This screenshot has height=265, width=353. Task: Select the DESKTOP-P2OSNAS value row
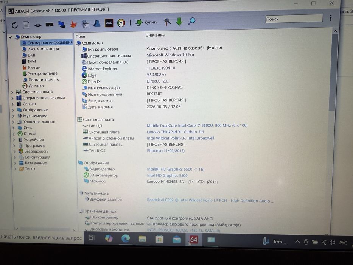165,87
